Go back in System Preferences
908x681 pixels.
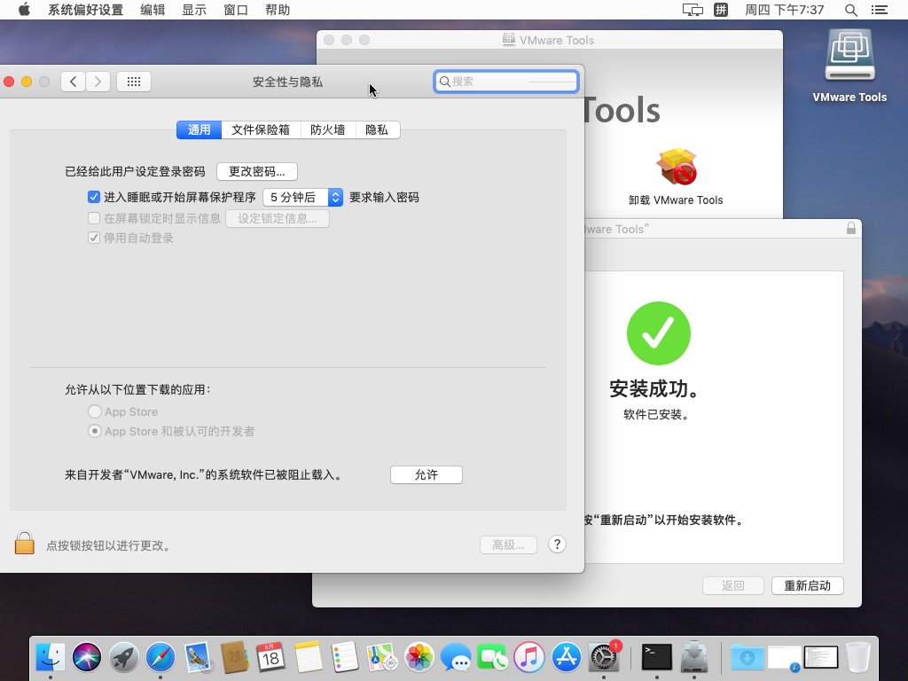click(73, 82)
